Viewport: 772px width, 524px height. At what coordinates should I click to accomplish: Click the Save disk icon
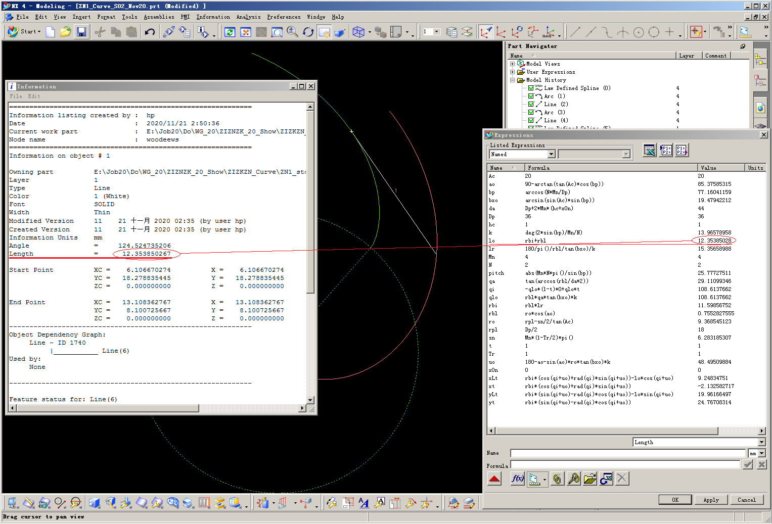point(81,32)
